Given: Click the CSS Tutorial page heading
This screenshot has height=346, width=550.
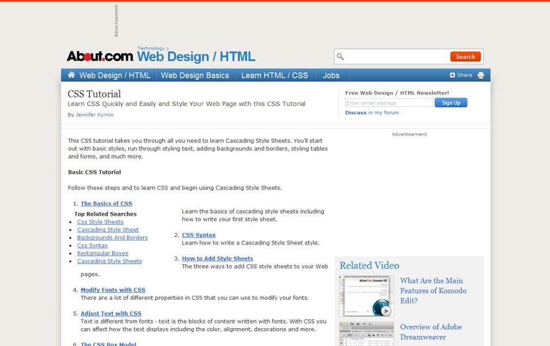Looking at the screenshot, I should click(x=94, y=94).
